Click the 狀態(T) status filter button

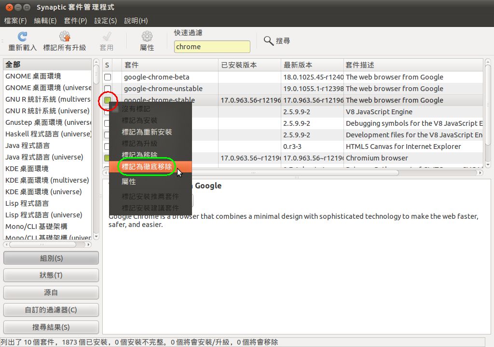coord(51,275)
